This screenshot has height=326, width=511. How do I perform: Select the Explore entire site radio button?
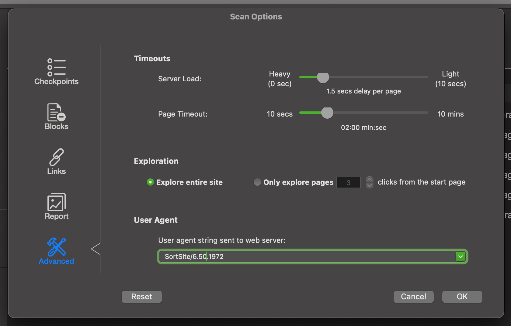pos(150,182)
